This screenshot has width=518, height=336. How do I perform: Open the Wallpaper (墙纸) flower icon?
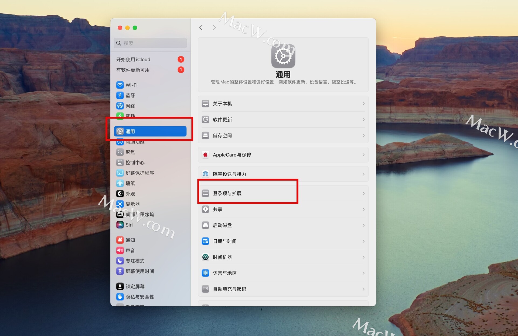pyautogui.click(x=120, y=183)
